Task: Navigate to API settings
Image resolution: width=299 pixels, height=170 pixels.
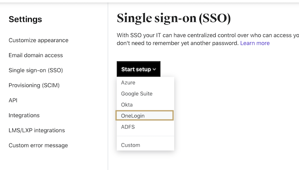Action: pos(13,100)
